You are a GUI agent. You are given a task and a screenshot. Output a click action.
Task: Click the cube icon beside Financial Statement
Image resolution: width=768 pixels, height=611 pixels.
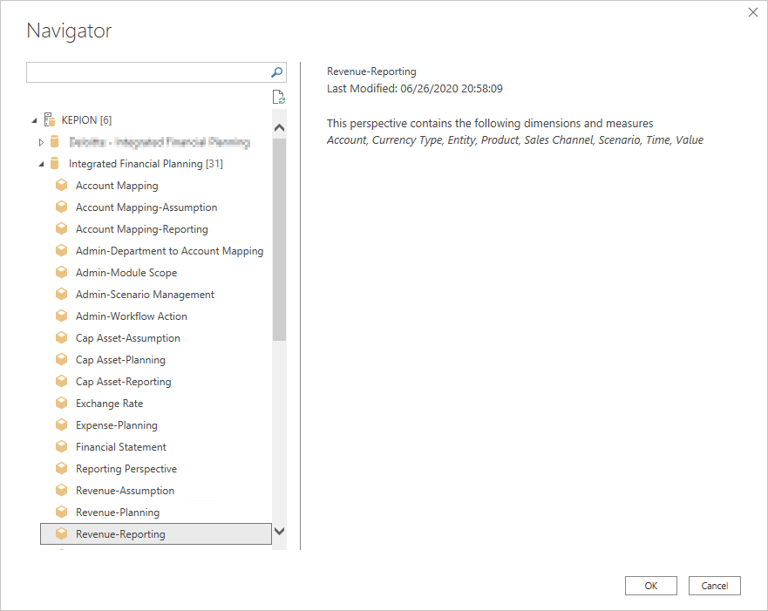61,446
